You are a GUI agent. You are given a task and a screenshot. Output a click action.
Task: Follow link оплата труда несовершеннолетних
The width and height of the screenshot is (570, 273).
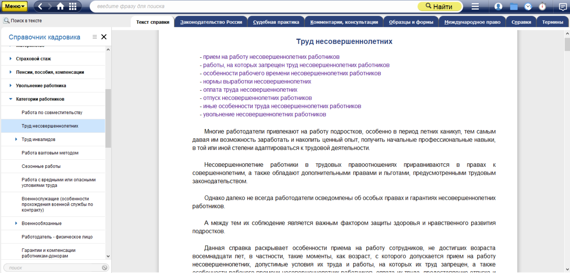tap(250, 90)
